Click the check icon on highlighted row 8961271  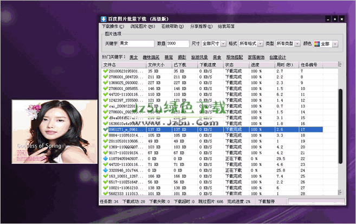pyautogui.click(x=105, y=130)
